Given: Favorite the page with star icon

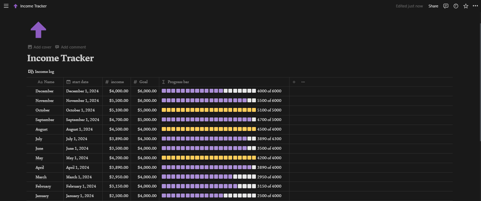Looking at the screenshot, I should point(466,6).
